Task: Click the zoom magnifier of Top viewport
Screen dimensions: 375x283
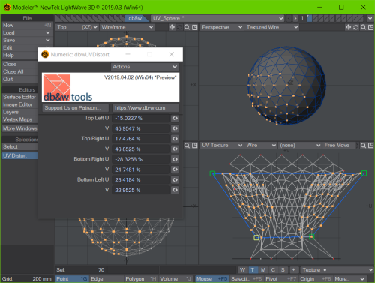Action: point(187,27)
